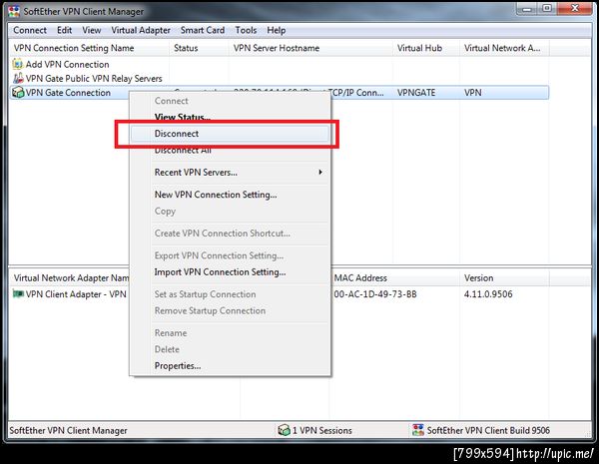Image resolution: width=599 pixels, height=464 pixels.
Task: Click the TCP/IP Conn... hostname cell
Action: [357, 93]
